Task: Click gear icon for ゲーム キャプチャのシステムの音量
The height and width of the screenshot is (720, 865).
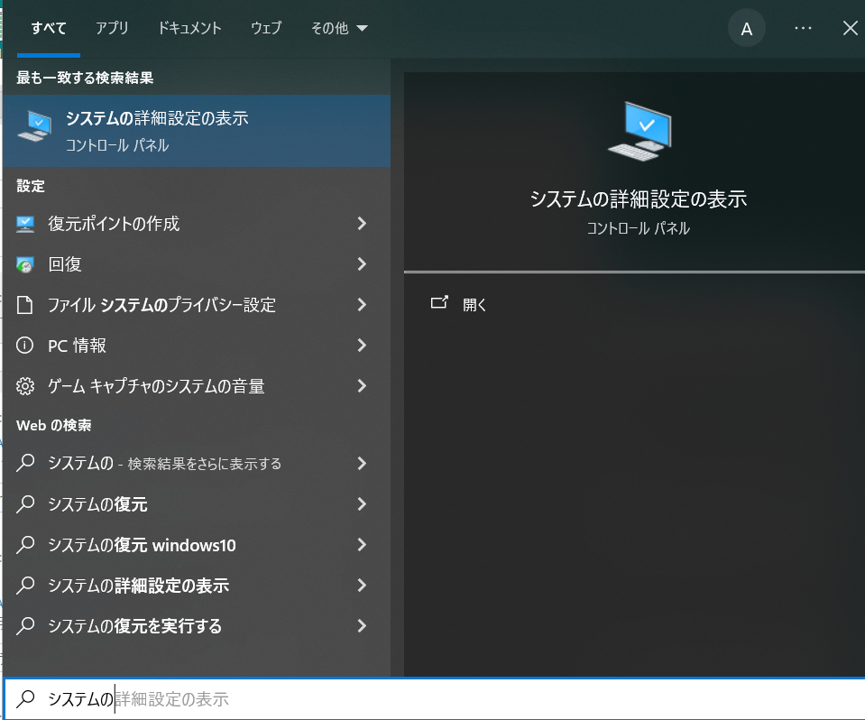Action: click(x=25, y=386)
